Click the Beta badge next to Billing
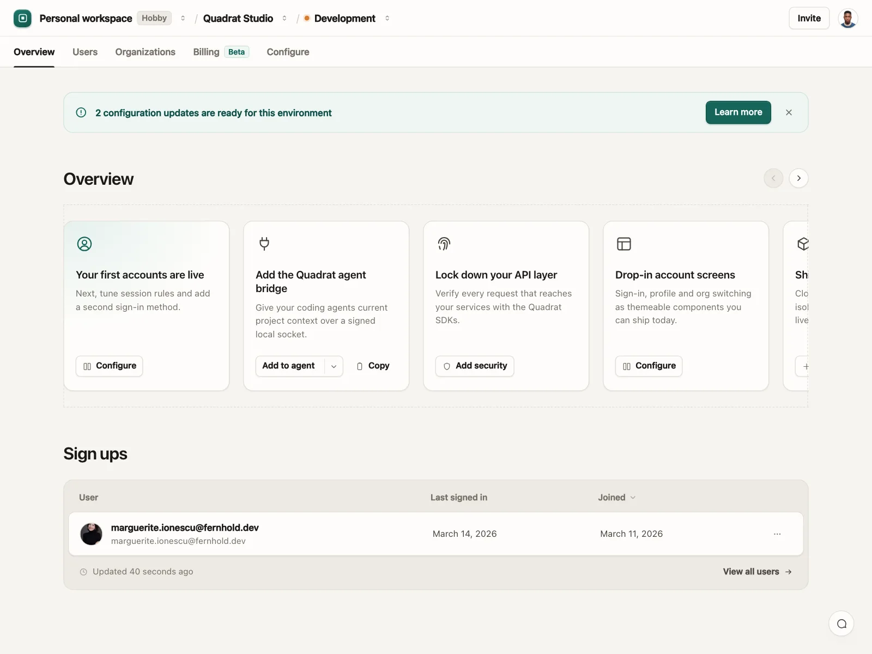The height and width of the screenshot is (654, 872). tap(237, 52)
